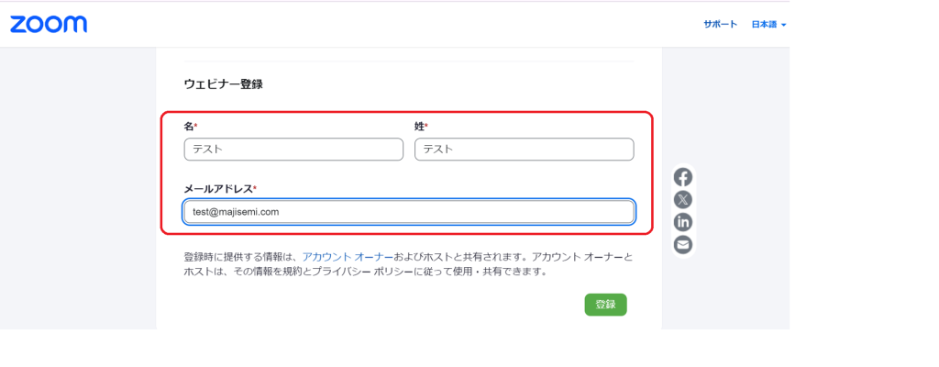939x367 pixels.
Task: Click the メールアドレス field label
Action: pyautogui.click(x=218, y=188)
